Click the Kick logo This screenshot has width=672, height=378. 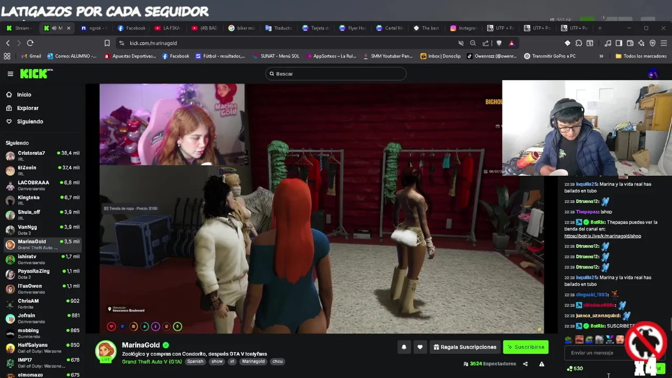pyautogui.click(x=35, y=74)
